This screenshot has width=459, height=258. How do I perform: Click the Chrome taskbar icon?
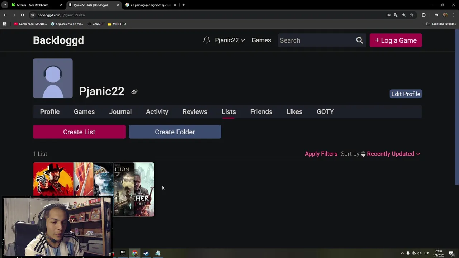[x=134, y=253]
